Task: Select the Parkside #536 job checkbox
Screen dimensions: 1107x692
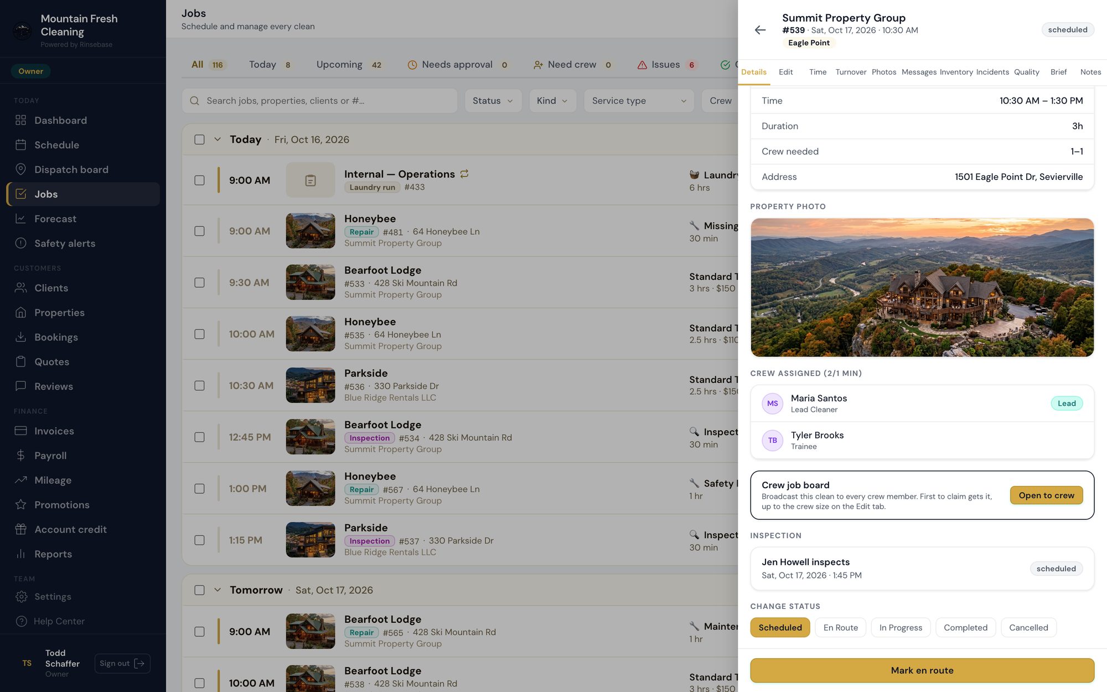Action: [x=199, y=386]
